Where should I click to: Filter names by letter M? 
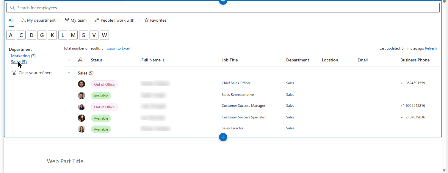click(73, 35)
